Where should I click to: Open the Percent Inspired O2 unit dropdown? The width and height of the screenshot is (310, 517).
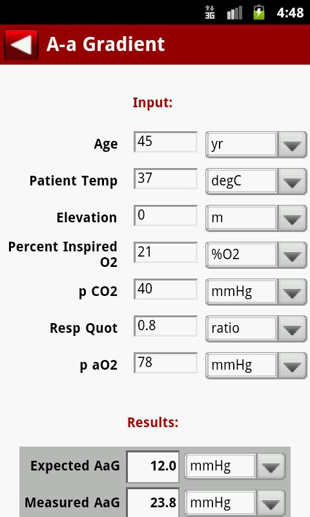pyautogui.click(x=256, y=255)
